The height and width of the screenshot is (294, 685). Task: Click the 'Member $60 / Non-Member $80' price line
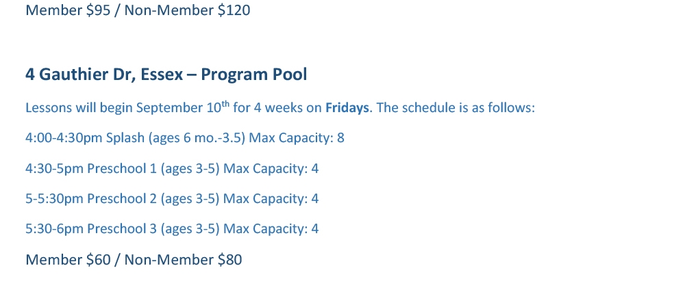tap(134, 260)
